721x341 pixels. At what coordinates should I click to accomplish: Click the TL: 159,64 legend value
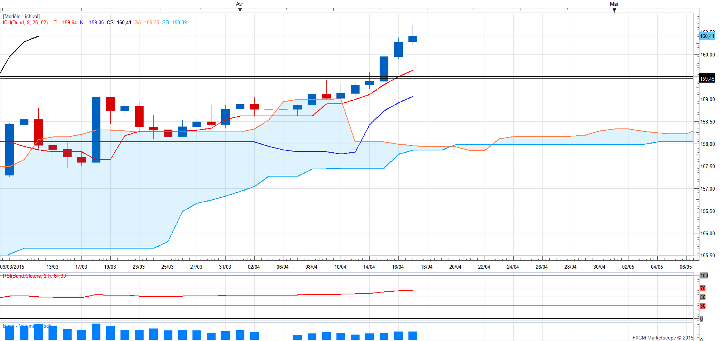[65, 23]
